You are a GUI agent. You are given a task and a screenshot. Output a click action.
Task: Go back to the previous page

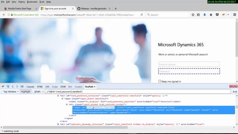pos(4,15)
